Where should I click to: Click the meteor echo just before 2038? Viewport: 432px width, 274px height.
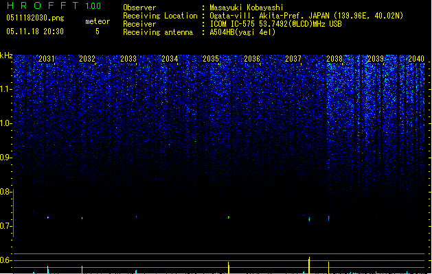click(328, 219)
